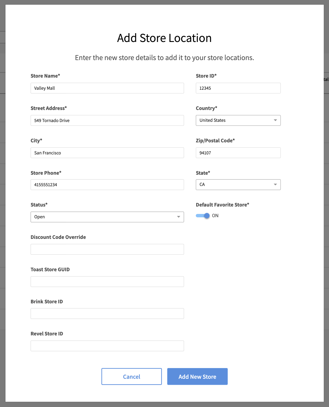Click the Store Name input field
The height and width of the screenshot is (407, 329).
(107, 88)
